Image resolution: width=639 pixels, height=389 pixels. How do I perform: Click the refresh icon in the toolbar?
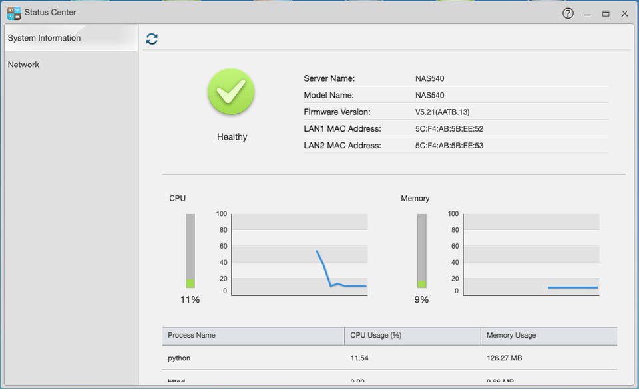tap(152, 39)
